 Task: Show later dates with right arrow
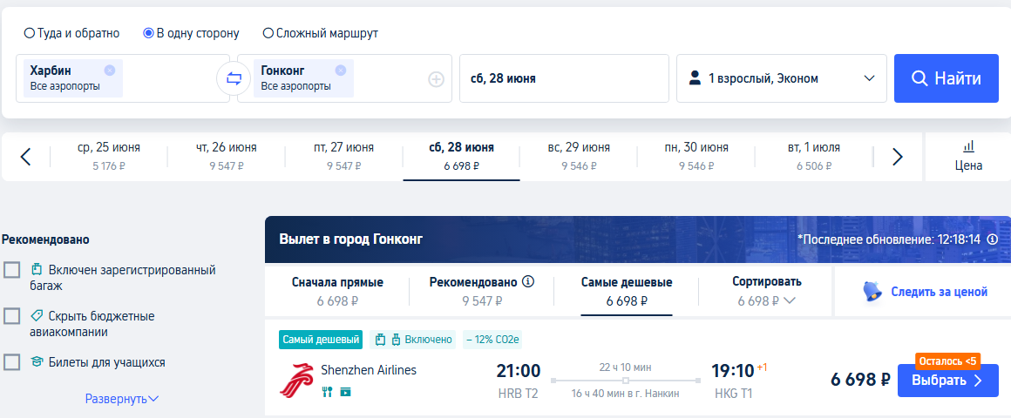click(x=897, y=157)
